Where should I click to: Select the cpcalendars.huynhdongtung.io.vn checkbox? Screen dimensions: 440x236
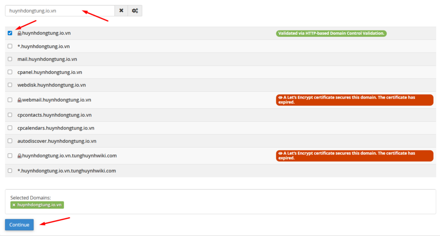[x=10, y=128]
